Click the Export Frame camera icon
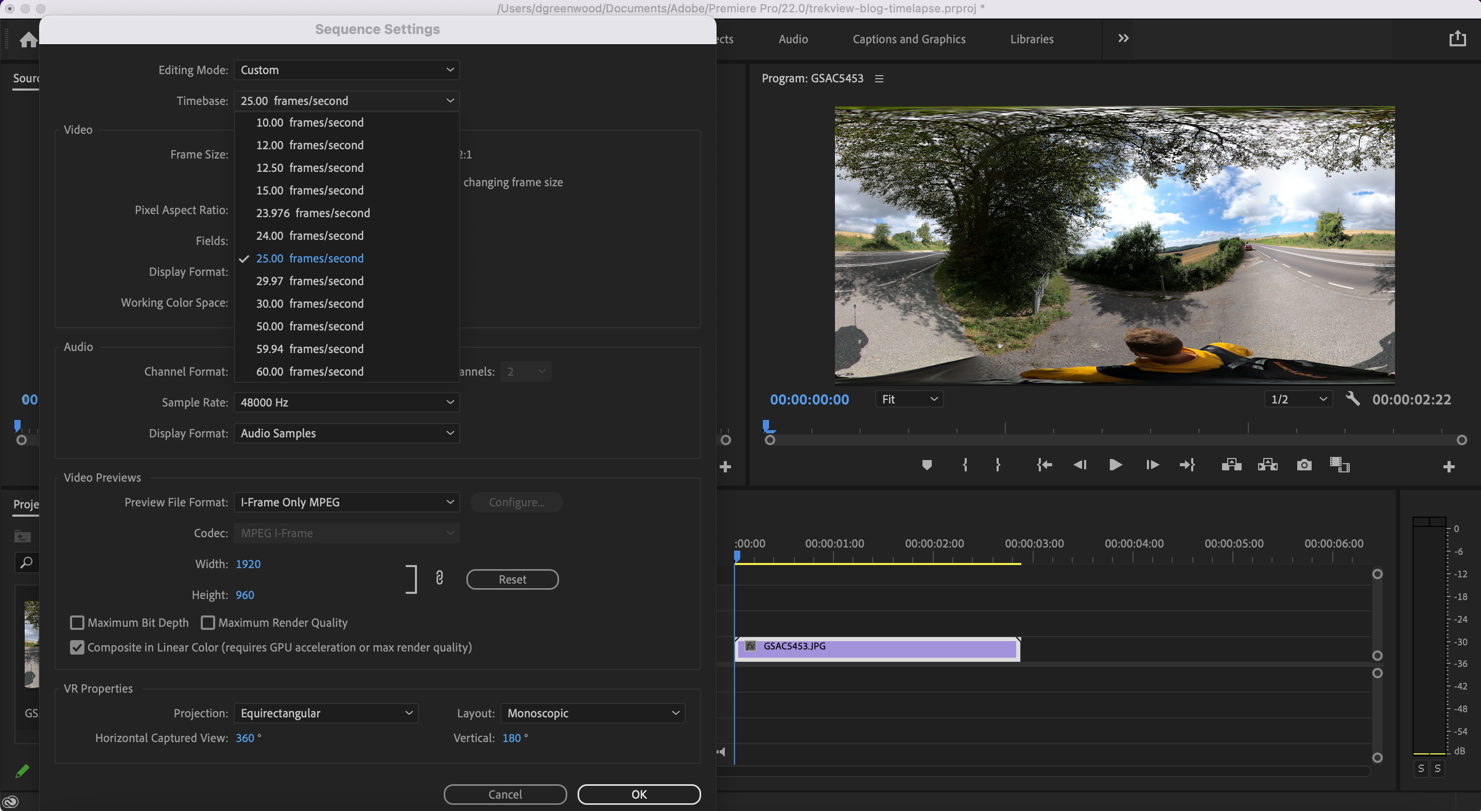 click(x=1304, y=465)
